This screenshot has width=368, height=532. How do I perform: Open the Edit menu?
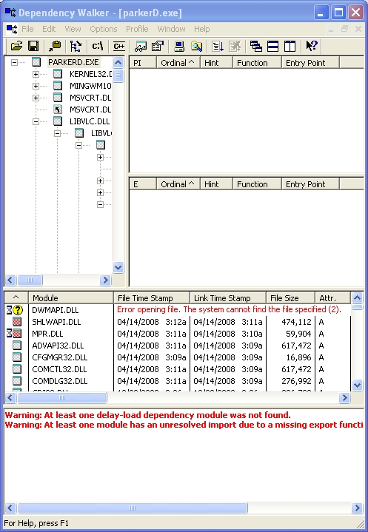pyautogui.click(x=49, y=29)
